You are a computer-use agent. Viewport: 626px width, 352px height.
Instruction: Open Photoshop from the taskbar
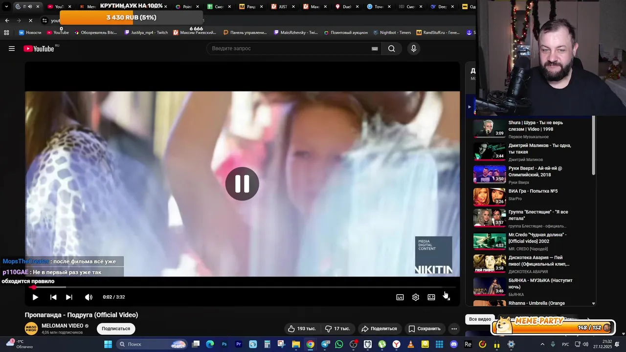pos(224,344)
